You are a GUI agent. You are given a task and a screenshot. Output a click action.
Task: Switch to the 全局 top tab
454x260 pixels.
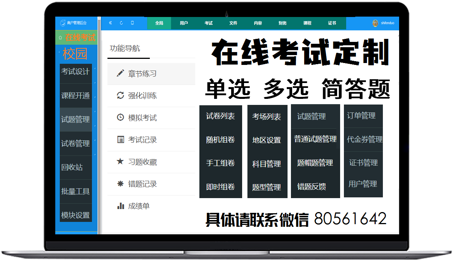click(159, 23)
